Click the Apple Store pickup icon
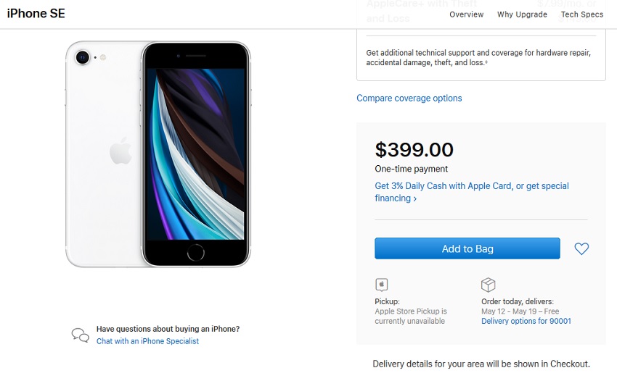Image resolution: width=617 pixels, height=381 pixels. [x=381, y=285]
